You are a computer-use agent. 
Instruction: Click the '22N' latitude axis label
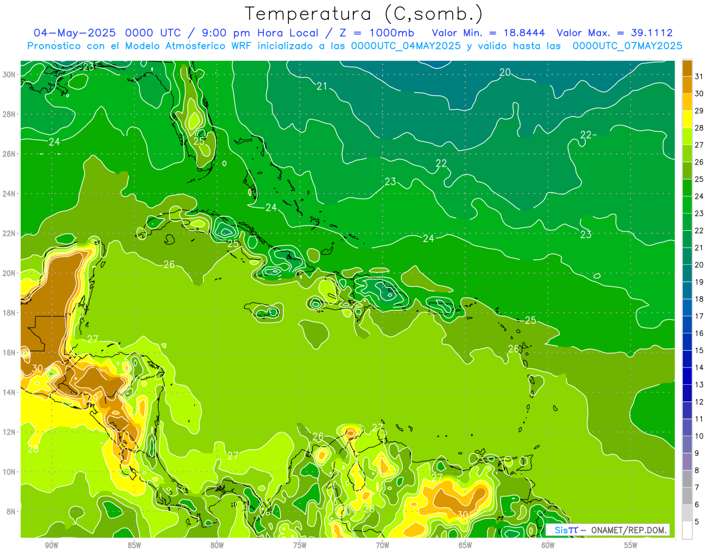[x=10, y=233]
